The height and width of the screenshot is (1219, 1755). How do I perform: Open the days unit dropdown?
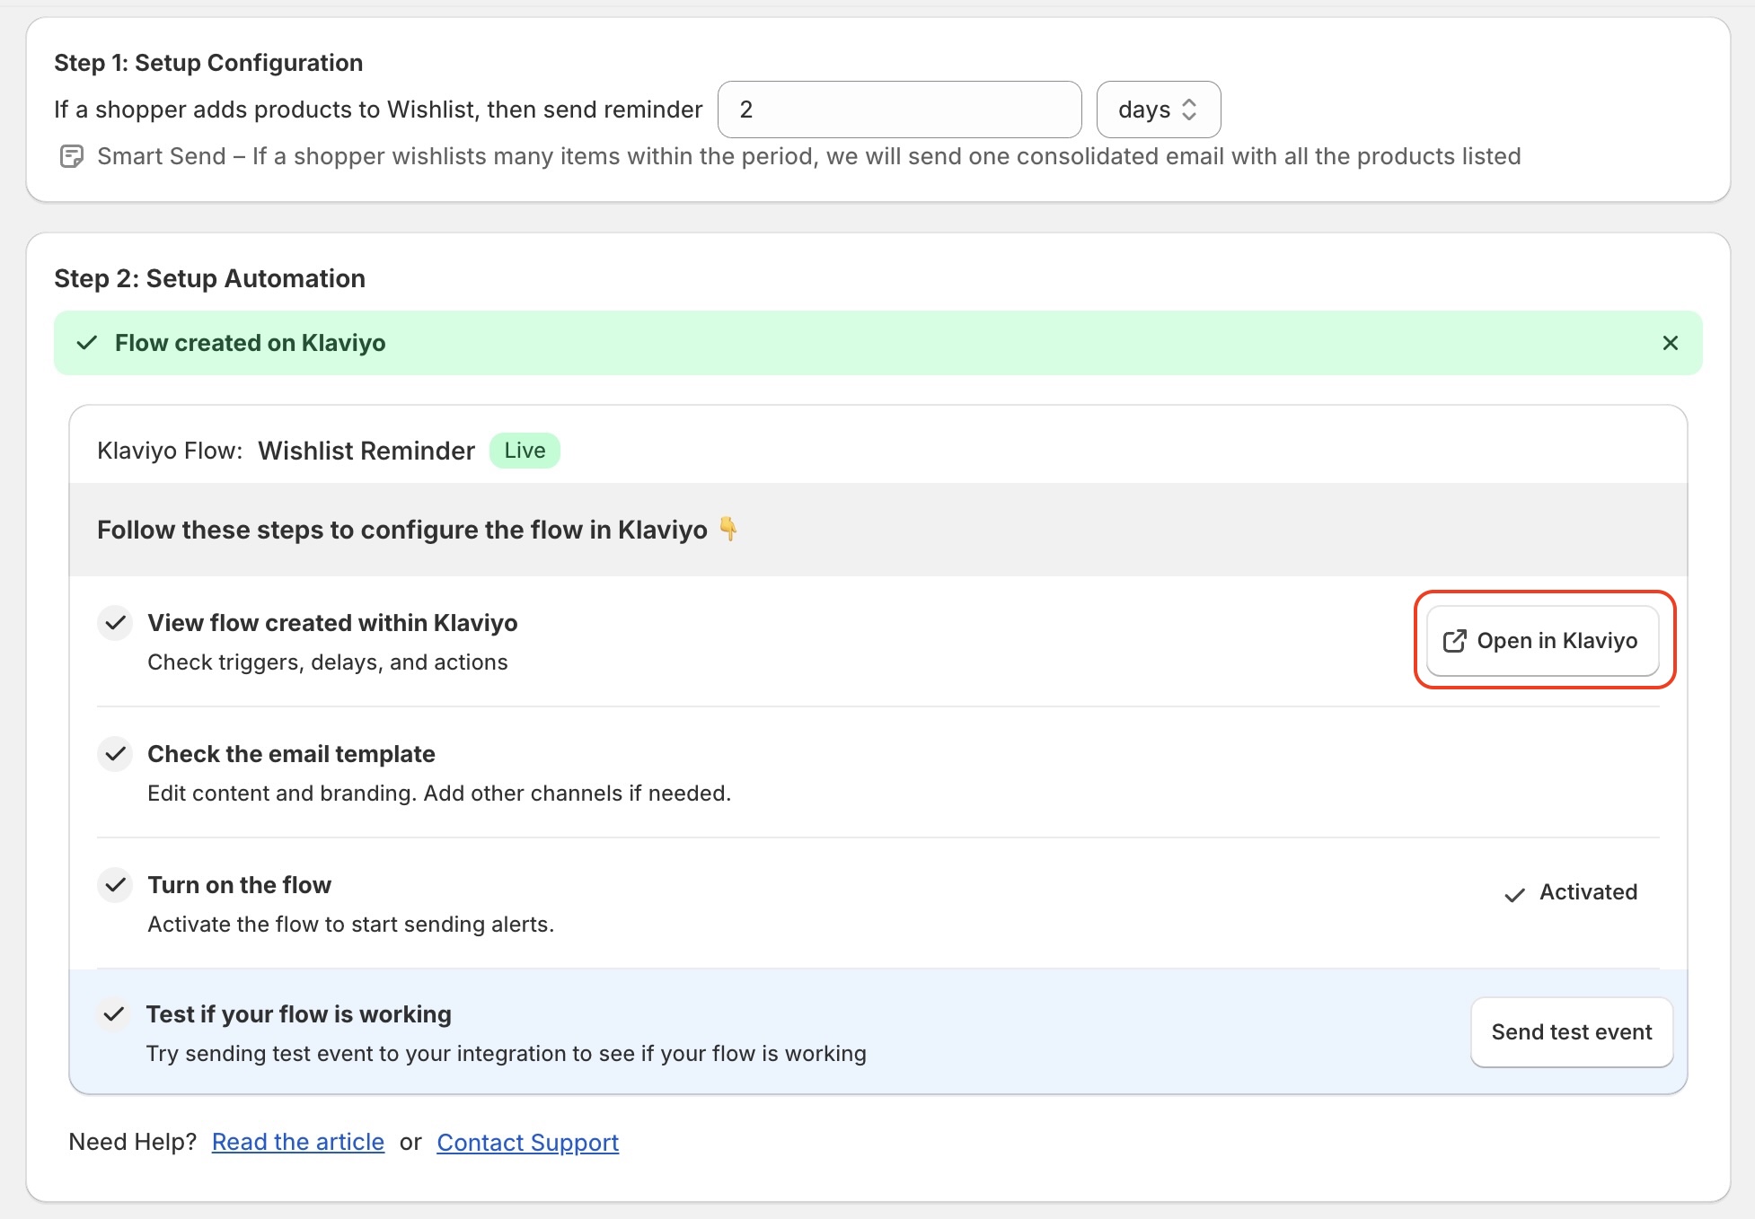pyautogui.click(x=1158, y=110)
